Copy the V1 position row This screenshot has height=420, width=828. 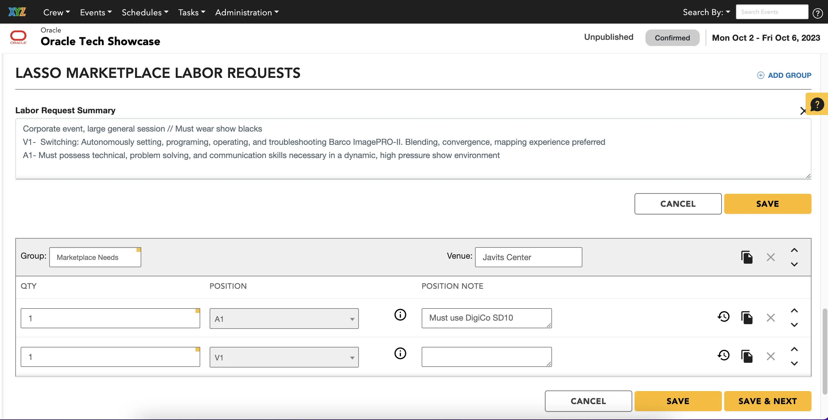tap(747, 356)
